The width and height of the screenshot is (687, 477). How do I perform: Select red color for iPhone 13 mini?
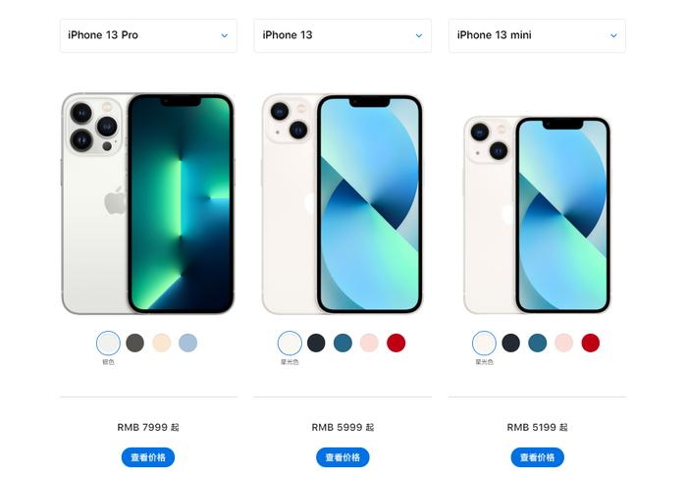pos(591,343)
